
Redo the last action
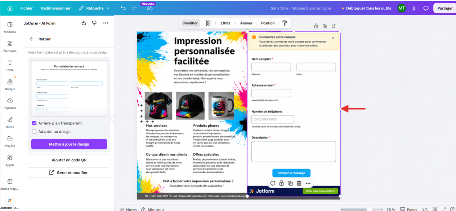tap(134, 8)
